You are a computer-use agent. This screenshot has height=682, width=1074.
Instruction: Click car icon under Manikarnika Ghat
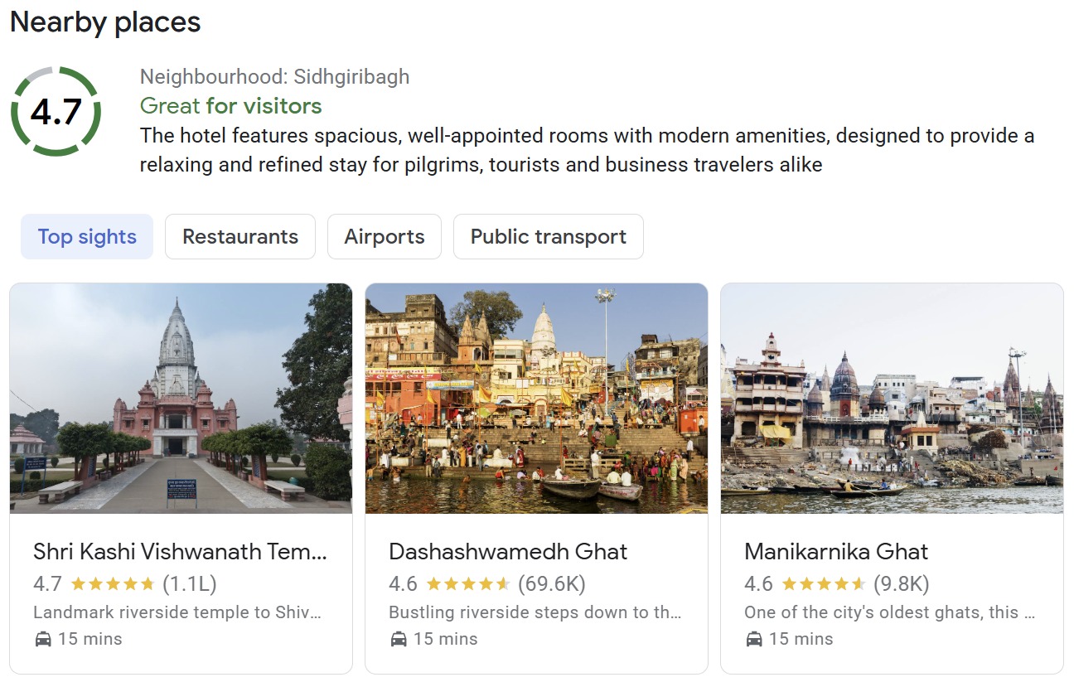coord(754,639)
